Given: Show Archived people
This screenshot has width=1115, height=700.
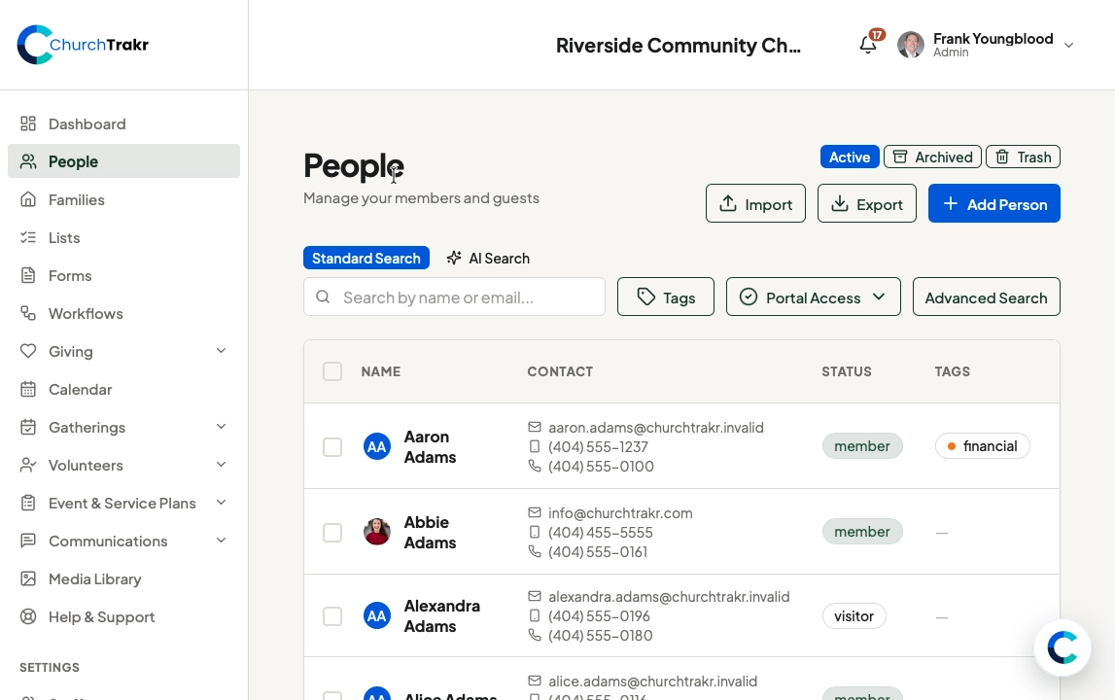Looking at the screenshot, I should [932, 157].
